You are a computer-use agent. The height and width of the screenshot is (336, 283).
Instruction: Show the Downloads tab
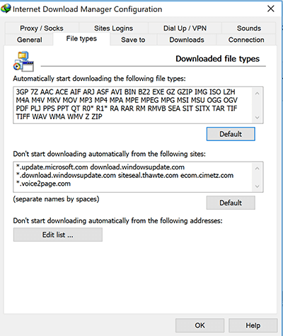[187, 40]
